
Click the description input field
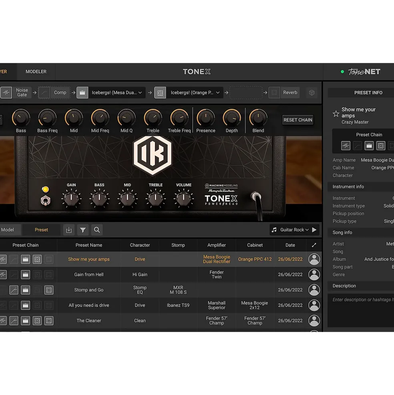tap(361, 310)
